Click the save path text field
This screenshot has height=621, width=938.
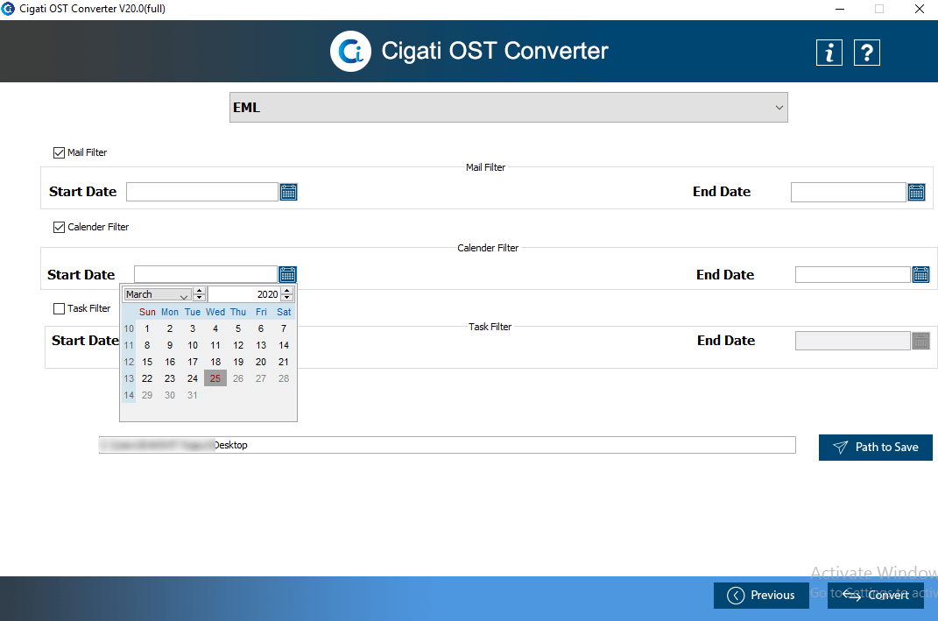point(447,445)
